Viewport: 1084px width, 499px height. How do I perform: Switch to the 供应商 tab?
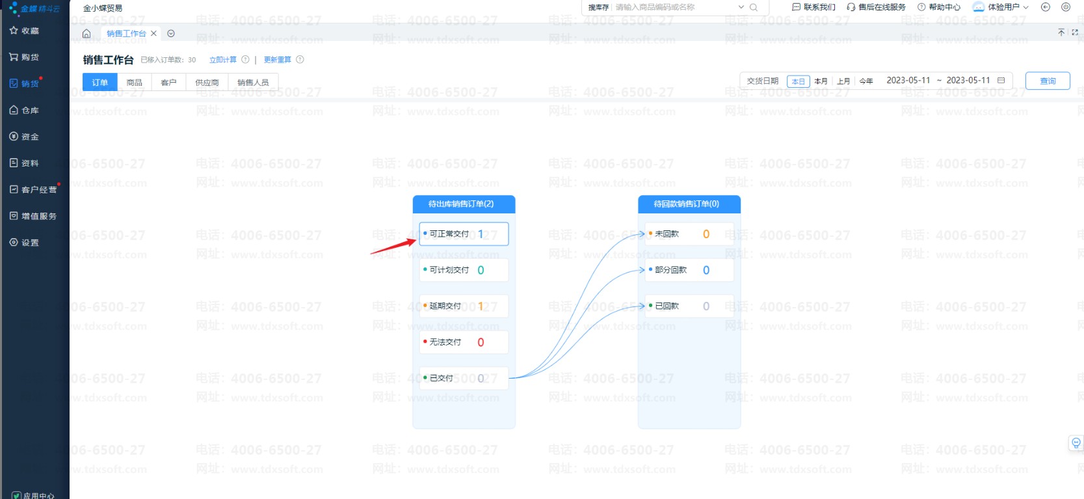pyautogui.click(x=207, y=83)
